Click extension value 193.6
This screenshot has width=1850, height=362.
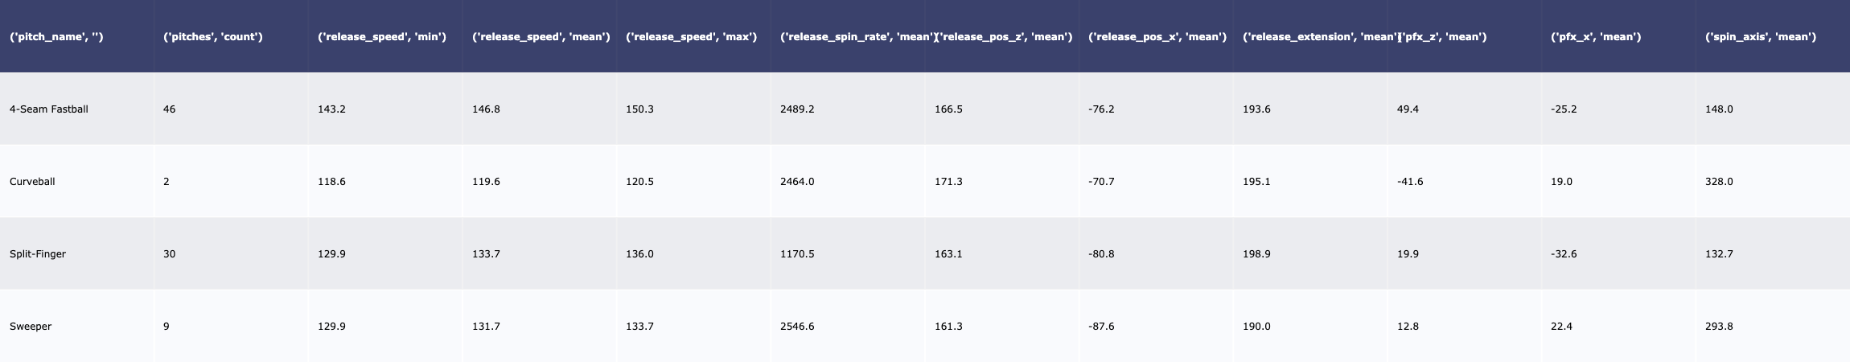[1256, 109]
